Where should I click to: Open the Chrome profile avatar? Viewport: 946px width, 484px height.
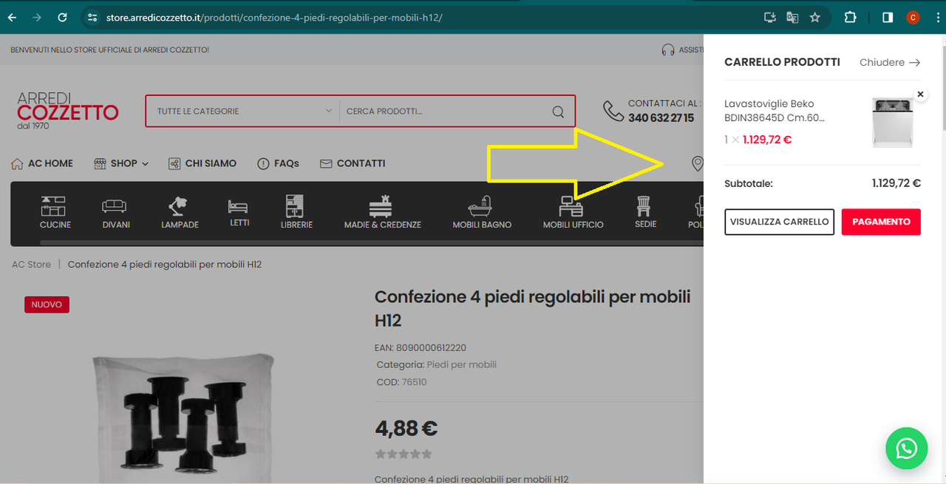click(913, 17)
